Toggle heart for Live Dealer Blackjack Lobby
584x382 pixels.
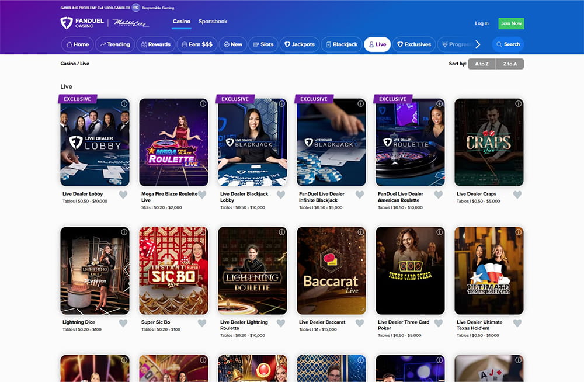click(281, 195)
